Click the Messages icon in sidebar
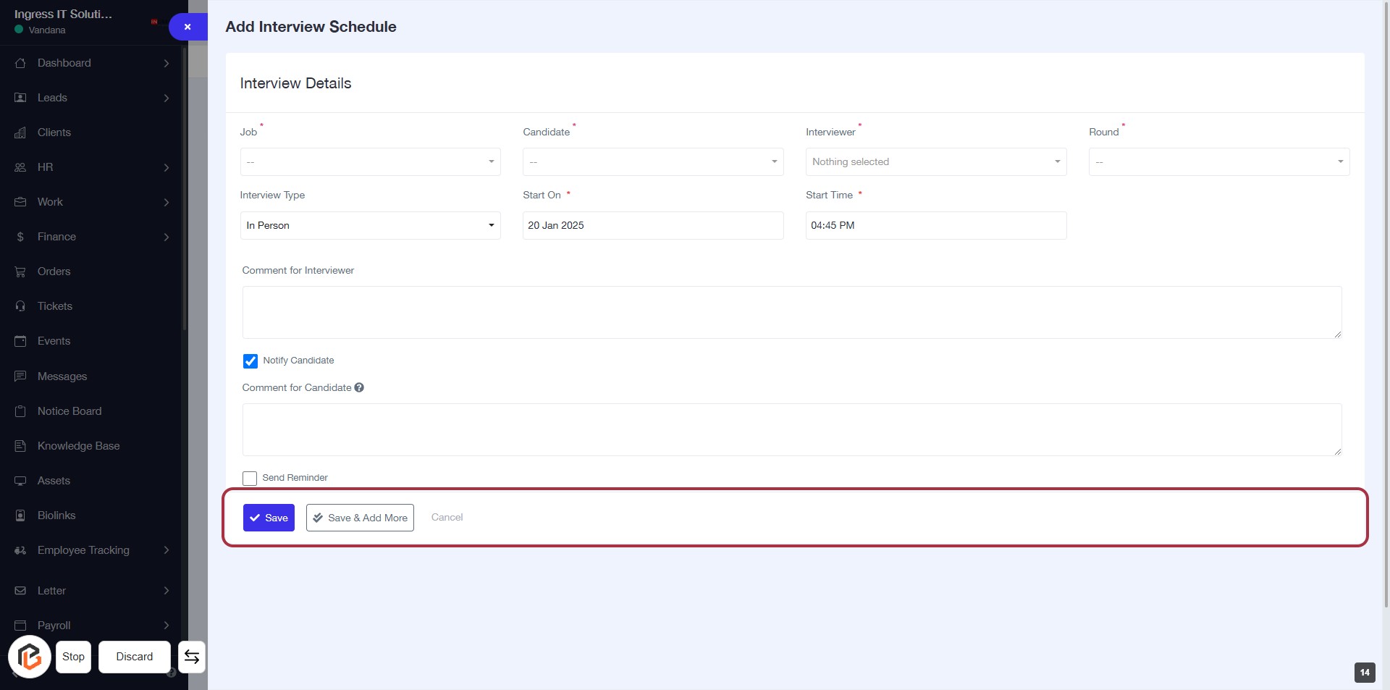 pyautogui.click(x=20, y=376)
